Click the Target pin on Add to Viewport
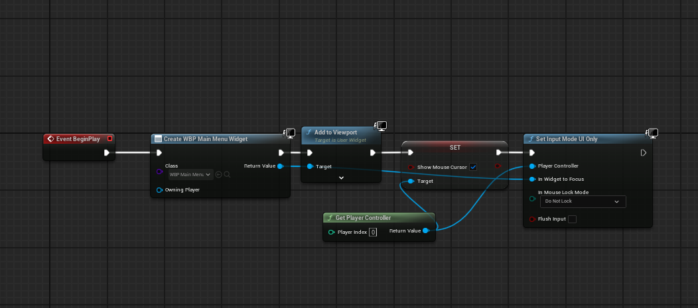The height and width of the screenshot is (308, 698). [310, 166]
